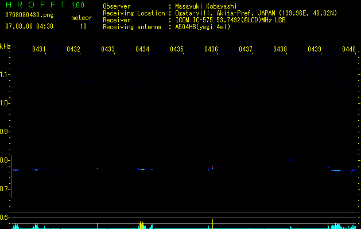The image size is (361, 229).
Task: Click the 0436 time marker
Action: (211, 49)
